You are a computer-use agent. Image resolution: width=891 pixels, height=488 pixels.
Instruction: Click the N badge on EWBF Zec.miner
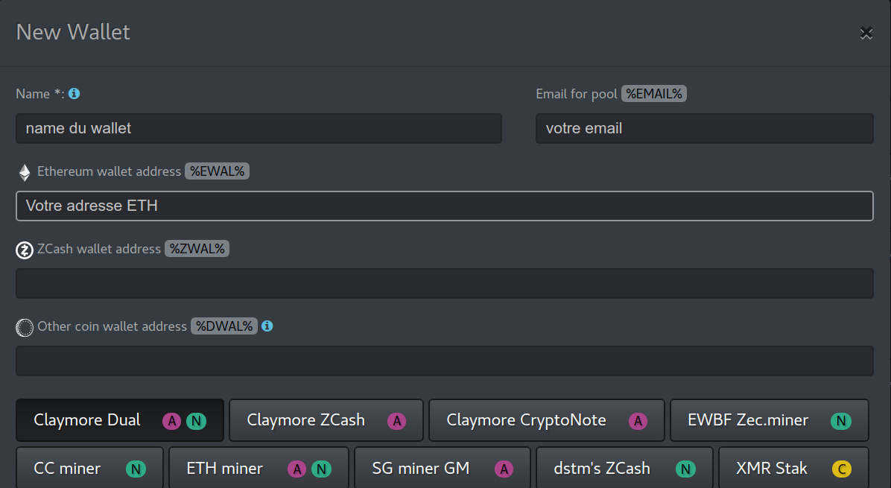click(841, 421)
